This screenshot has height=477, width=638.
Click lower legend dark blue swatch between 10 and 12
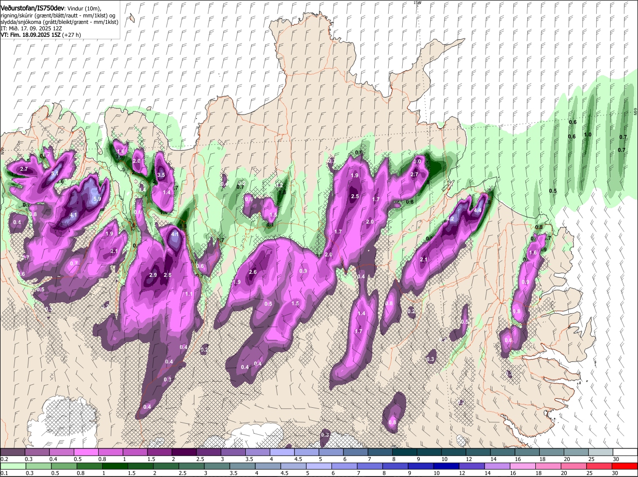(x=447, y=466)
